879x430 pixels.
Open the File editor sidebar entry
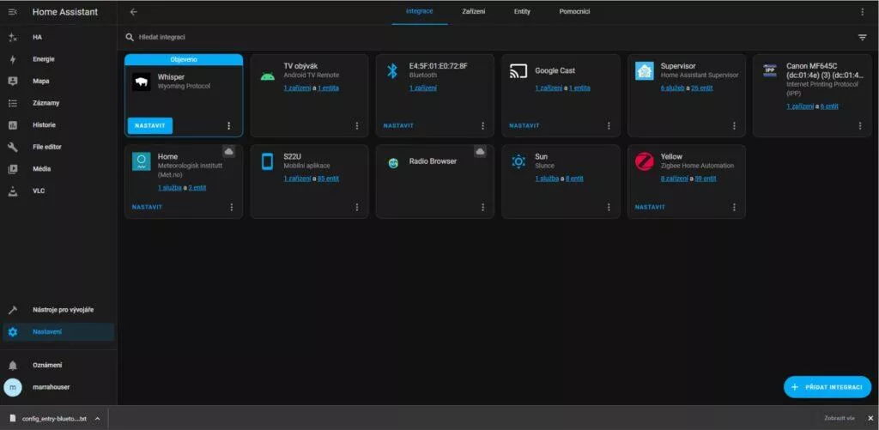58,147
